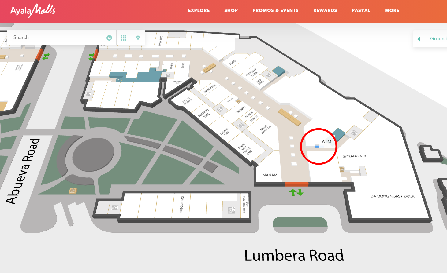Select the ALDO store

pos(233,62)
